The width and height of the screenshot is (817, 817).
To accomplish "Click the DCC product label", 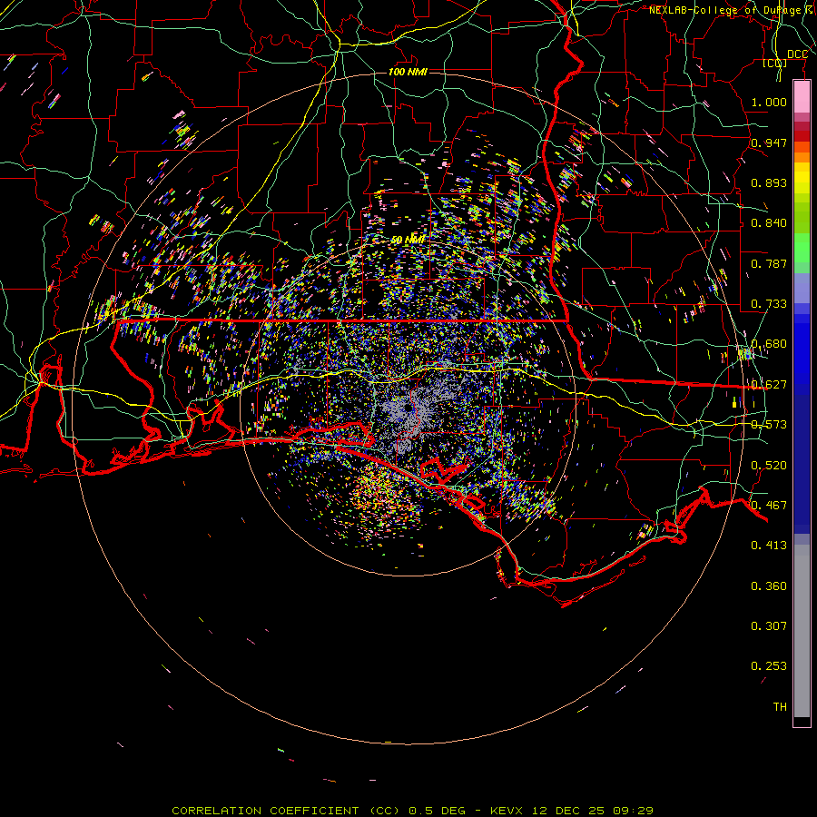I will (x=797, y=54).
